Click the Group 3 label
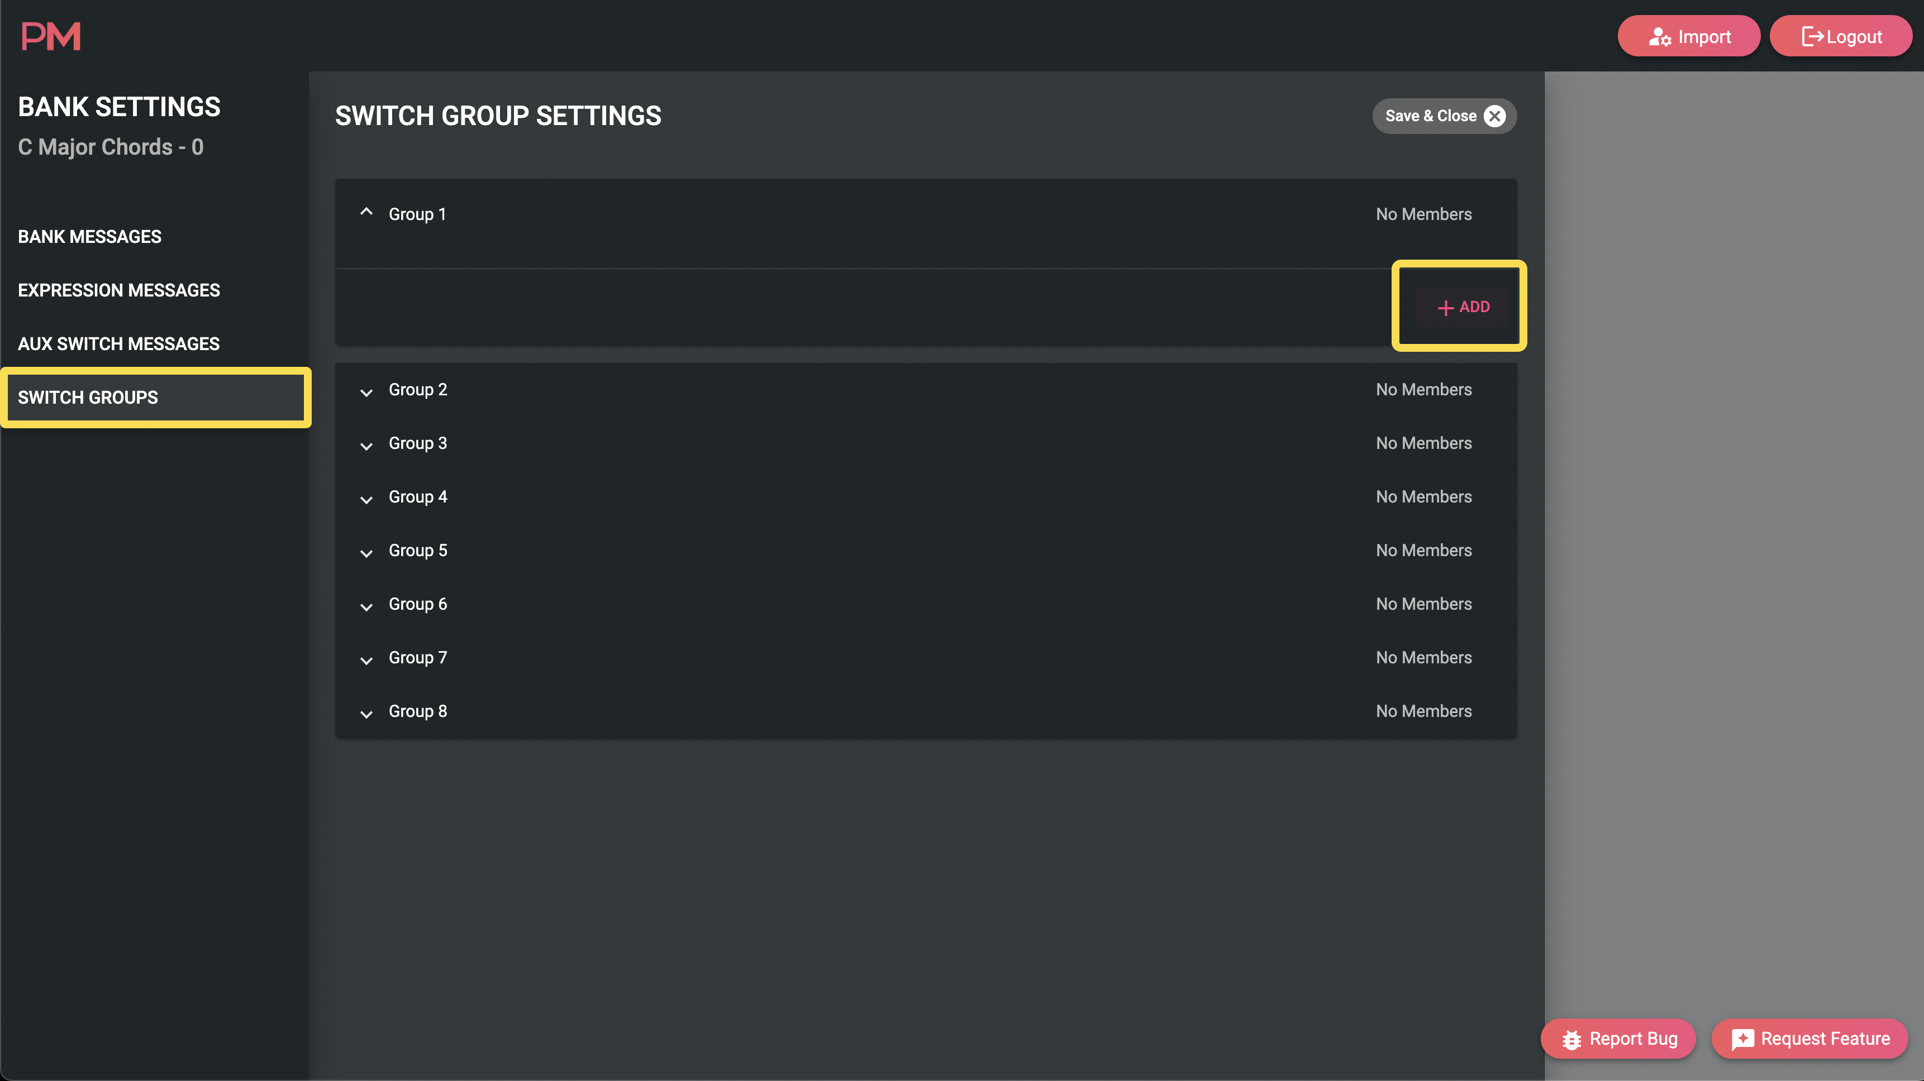This screenshot has width=1924, height=1081. coord(417,443)
